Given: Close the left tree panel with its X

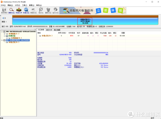Looking at the screenshot, I should point(35,29).
